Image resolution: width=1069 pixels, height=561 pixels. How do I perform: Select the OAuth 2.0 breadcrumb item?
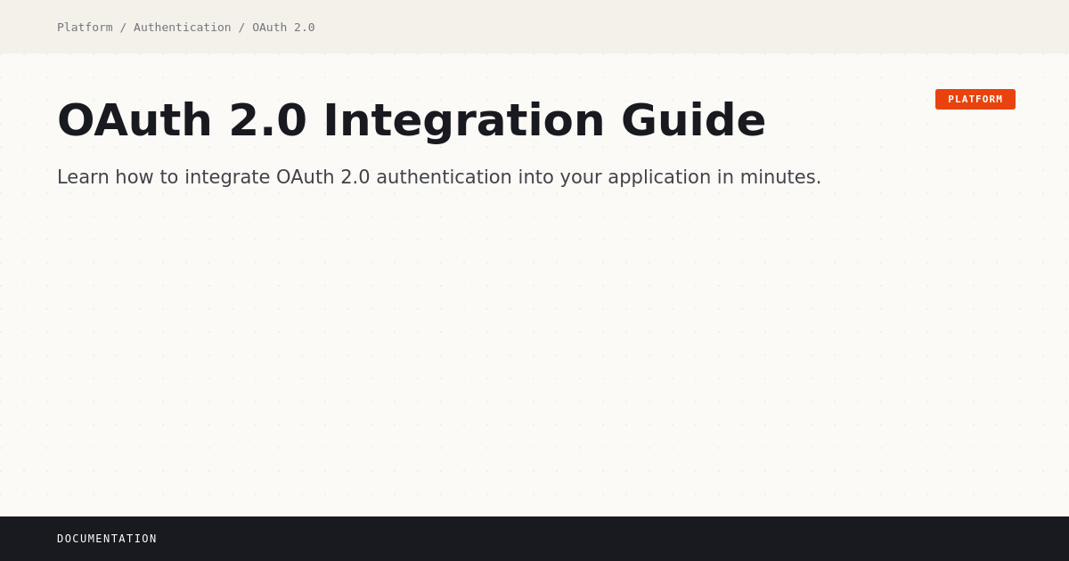283,28
